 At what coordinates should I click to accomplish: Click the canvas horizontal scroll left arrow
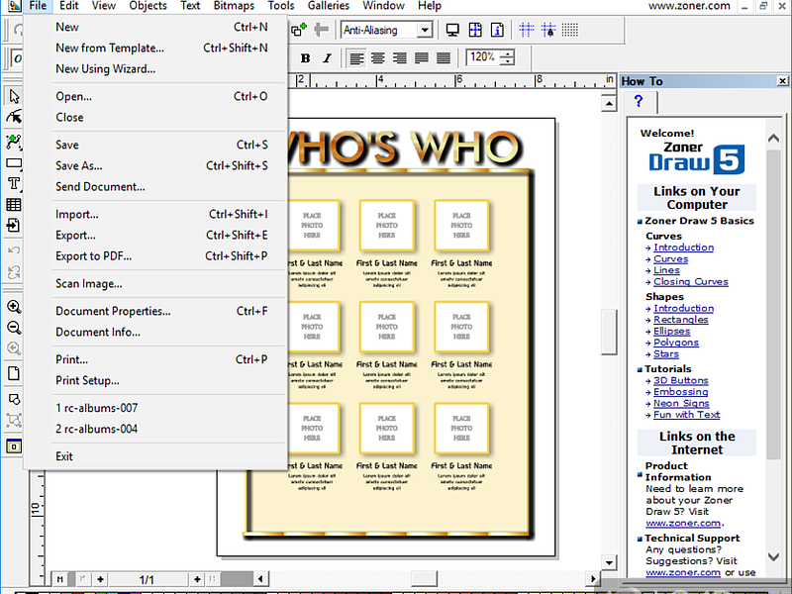coord(260,579)
